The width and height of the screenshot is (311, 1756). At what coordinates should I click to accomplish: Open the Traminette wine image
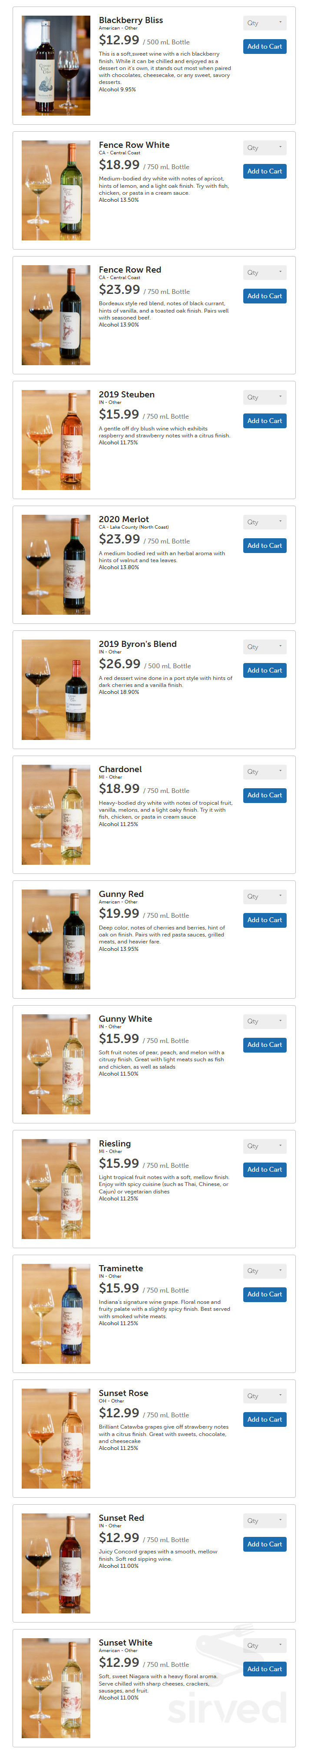[56, 1313]
